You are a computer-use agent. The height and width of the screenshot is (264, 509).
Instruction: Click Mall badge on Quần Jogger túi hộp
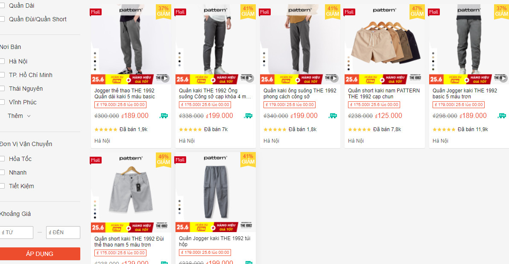point(180,160)
